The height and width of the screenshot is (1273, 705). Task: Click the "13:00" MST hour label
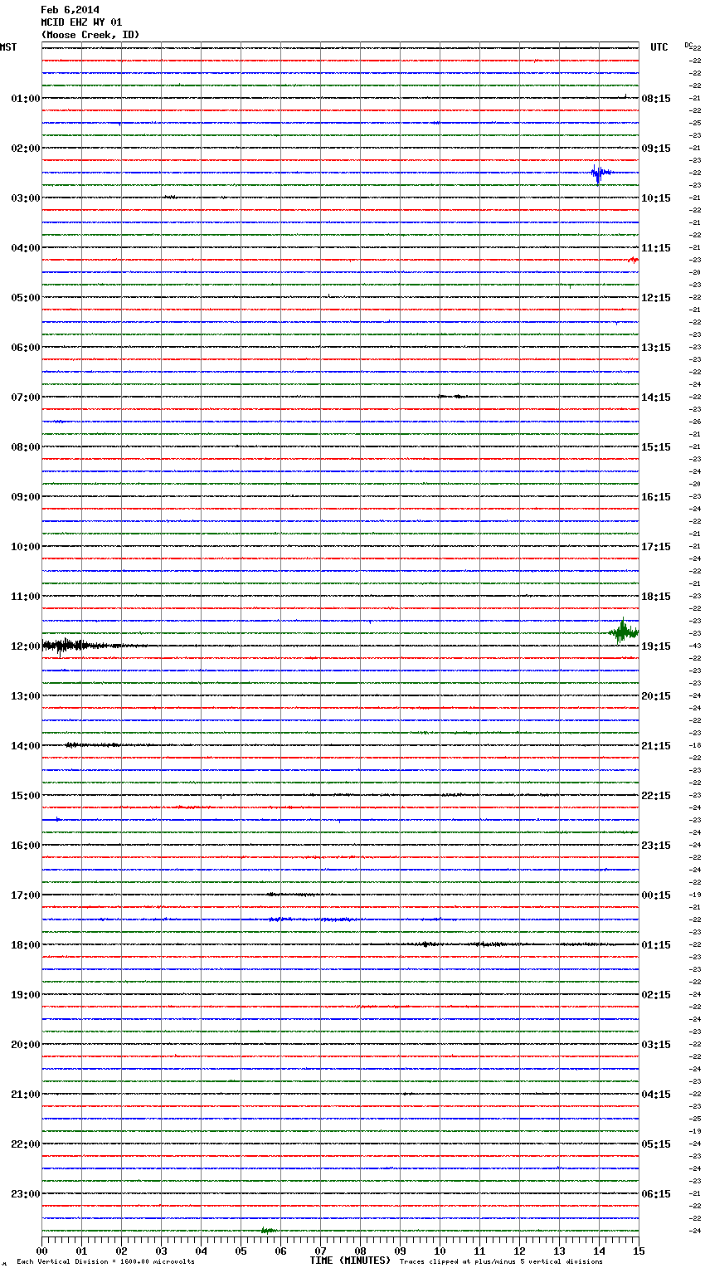tap(26, 696)
